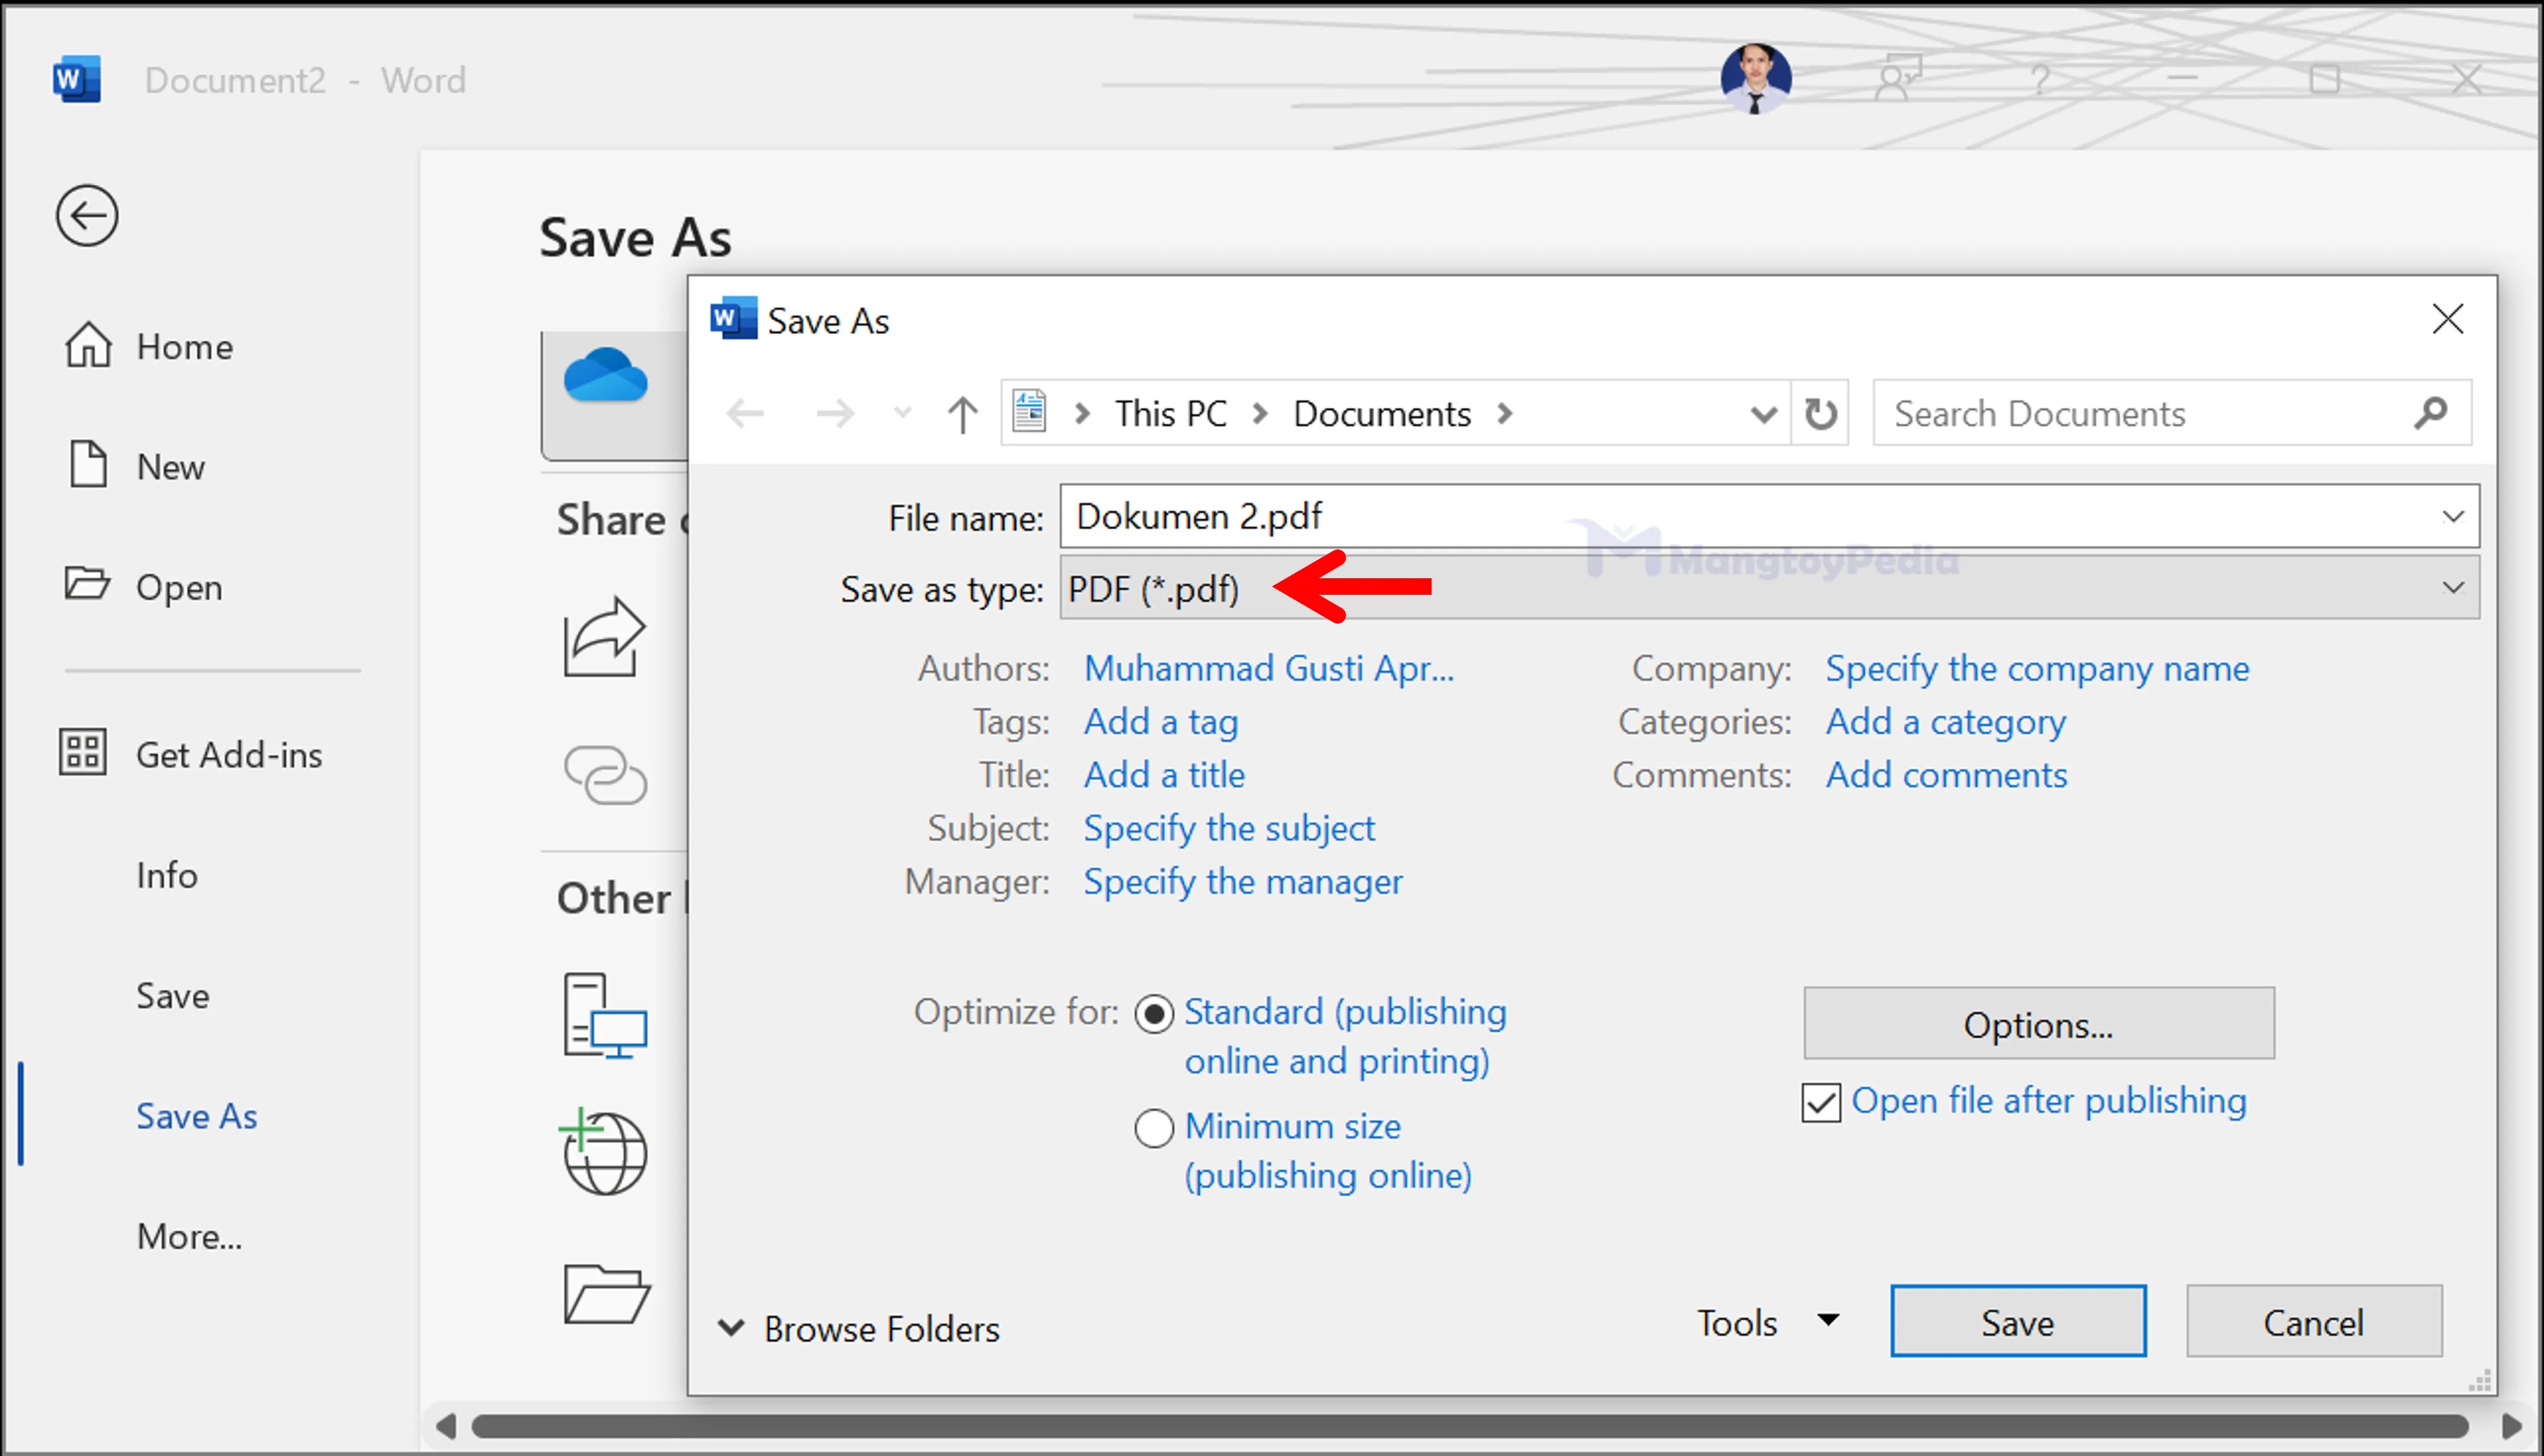Open the Save as type combo box
This screenshot has width=2544, height=1456.
(1769, 588)
